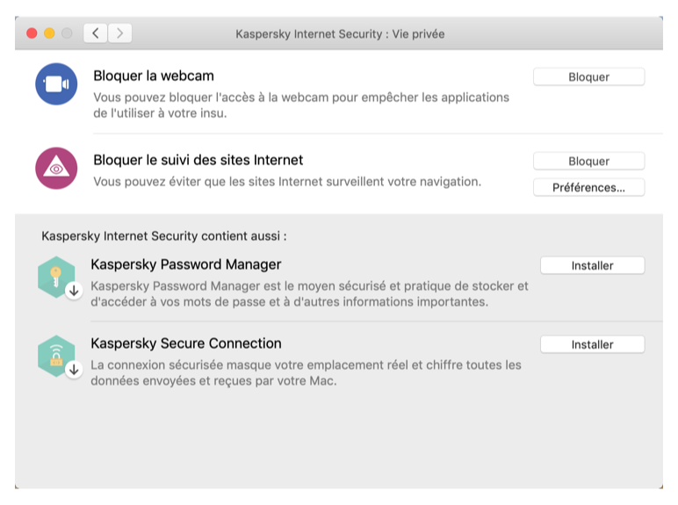Go back with the left chevron
Viewport: 678px width, 505px height.
[x=96, y=33]
